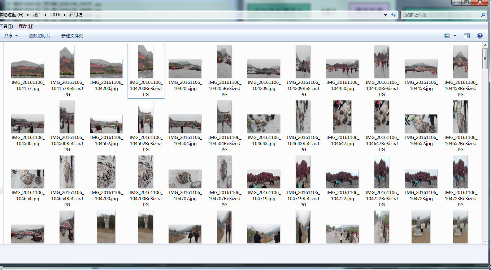491x270 pixels.
Task: Select thumbnail IMG_20161106_104500ReSize.JPG
Action: [67, 117]
